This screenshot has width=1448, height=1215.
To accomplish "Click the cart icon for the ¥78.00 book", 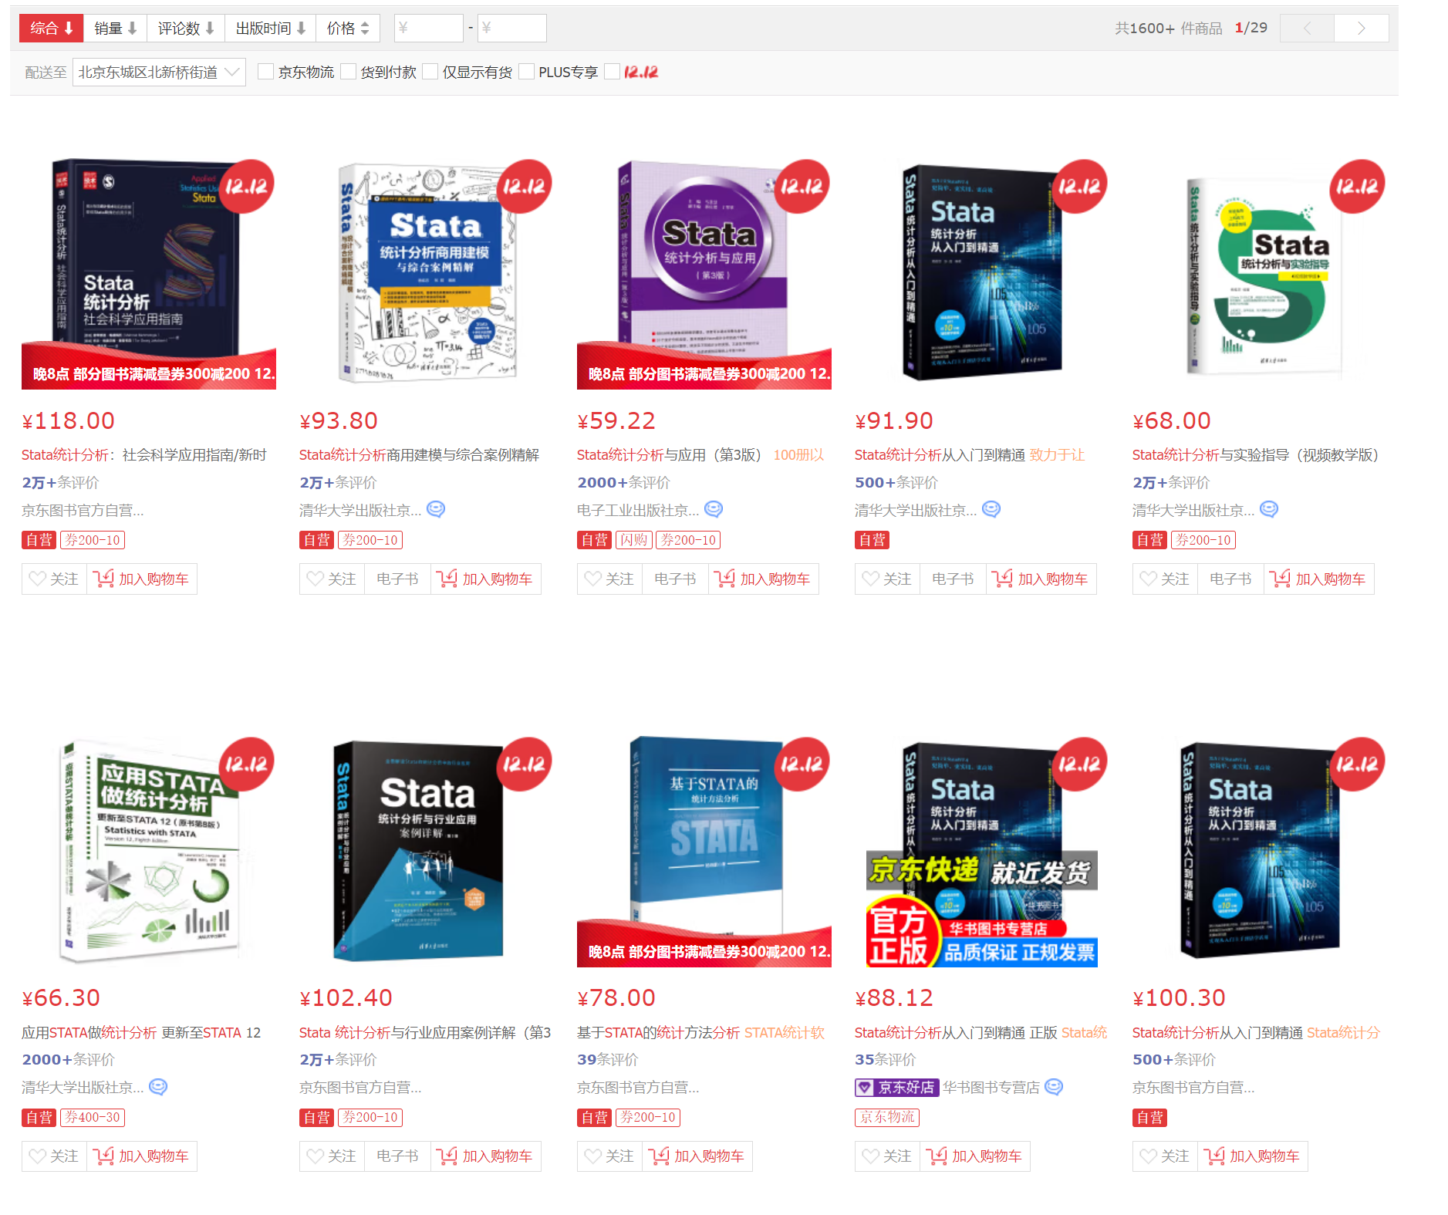I will [659, 1156].
